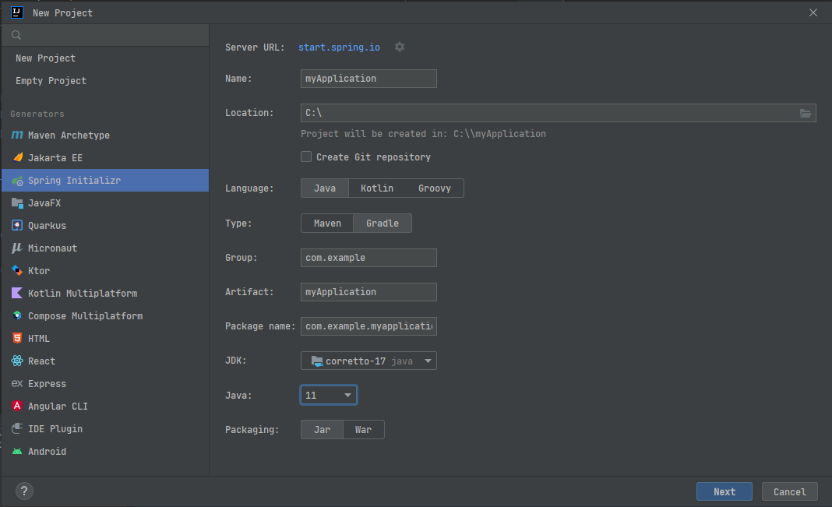Click the Android robot icon
This screenshot has width=832, height=507.
[x=17, y=451]
